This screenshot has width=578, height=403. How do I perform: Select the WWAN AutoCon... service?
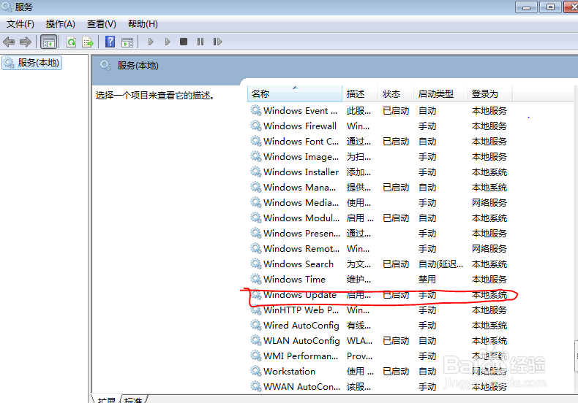click(379, 386)
